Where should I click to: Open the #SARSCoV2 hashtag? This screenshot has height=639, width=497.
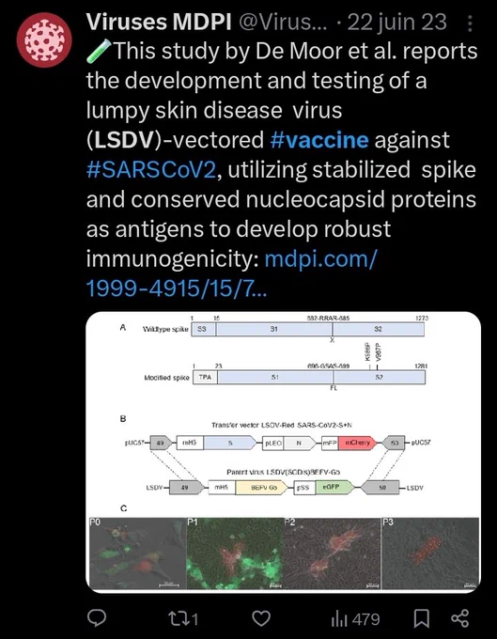(x=150, y=170)
